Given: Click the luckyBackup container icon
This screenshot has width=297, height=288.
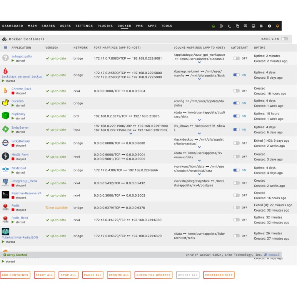Looking at the screenshot, I should coord(5,143).
